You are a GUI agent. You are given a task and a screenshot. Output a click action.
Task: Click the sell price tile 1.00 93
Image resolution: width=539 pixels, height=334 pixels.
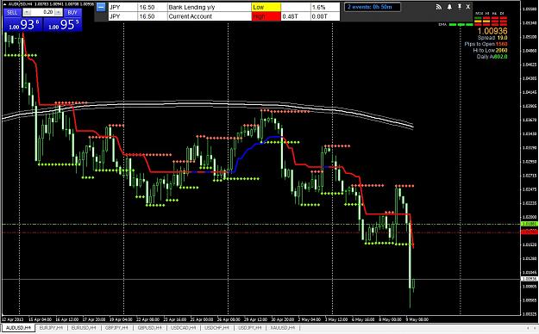click(23, 24)
